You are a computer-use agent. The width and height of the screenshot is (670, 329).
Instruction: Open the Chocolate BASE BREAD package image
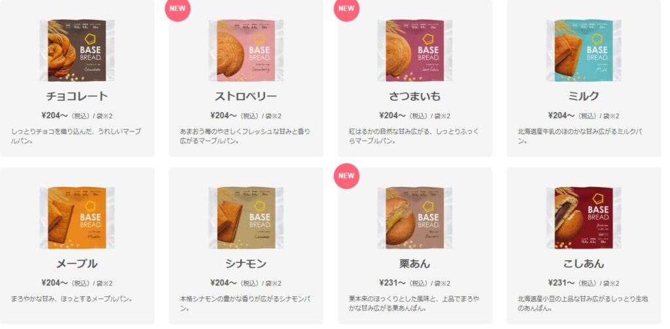77,50
